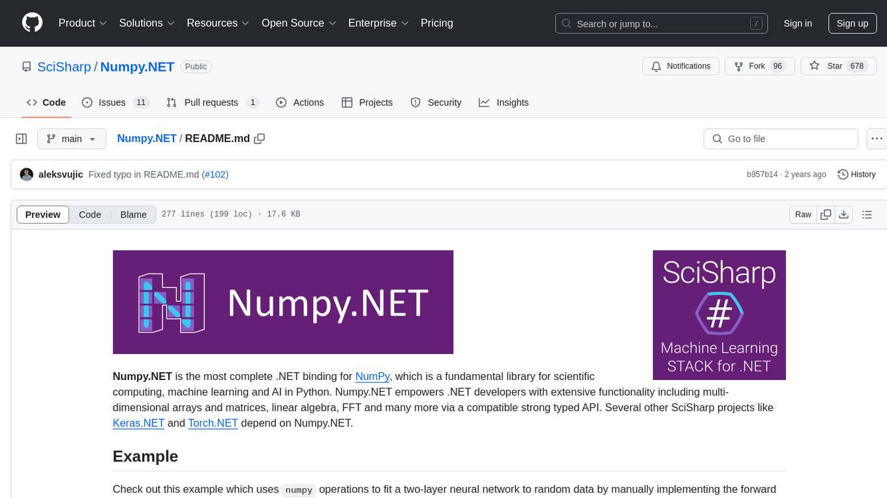Image resolution: width=887 pixels, height=498 pixels.
Task: Open Numpy.NET breadcrumb root folder
Action: pos(147,138)
